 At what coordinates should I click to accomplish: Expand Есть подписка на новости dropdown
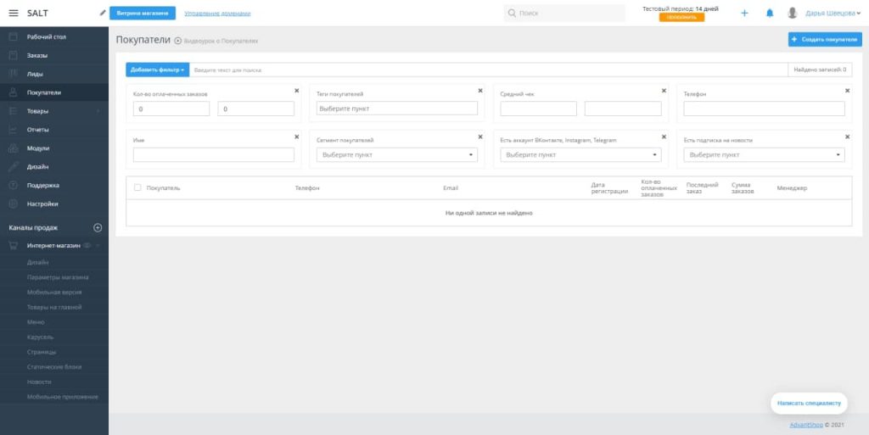click(x=764, y=155)
